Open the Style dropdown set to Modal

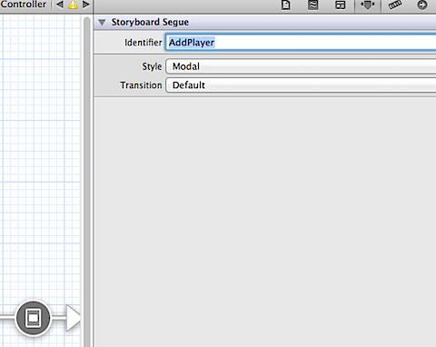click(x=301, y=66)
